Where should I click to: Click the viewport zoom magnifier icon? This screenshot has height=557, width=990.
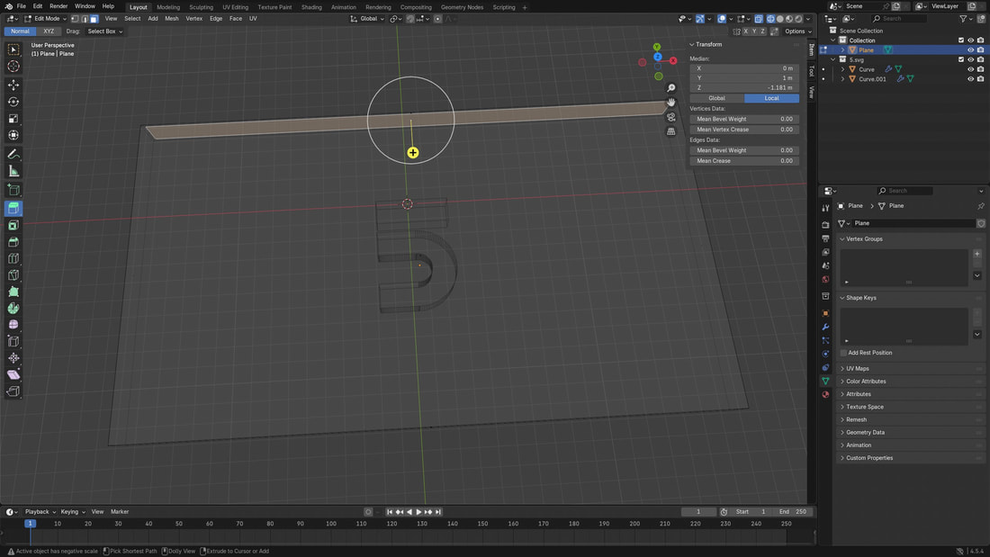click(x=671, y=88)
